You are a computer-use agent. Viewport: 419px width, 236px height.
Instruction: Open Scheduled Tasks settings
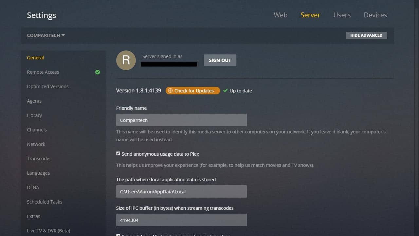pyautogui.click(x=45, y=202)
